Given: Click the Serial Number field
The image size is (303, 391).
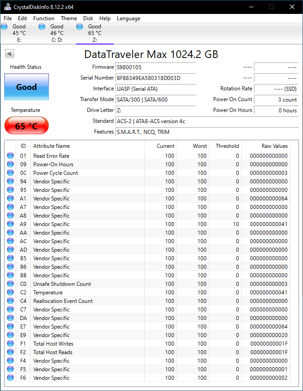Looking at the screenshot, I should point(156,78).
